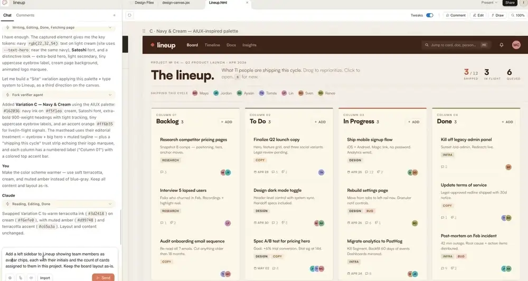
Task: Open the Present dropdown menu
Action: [x=489, y=3]
